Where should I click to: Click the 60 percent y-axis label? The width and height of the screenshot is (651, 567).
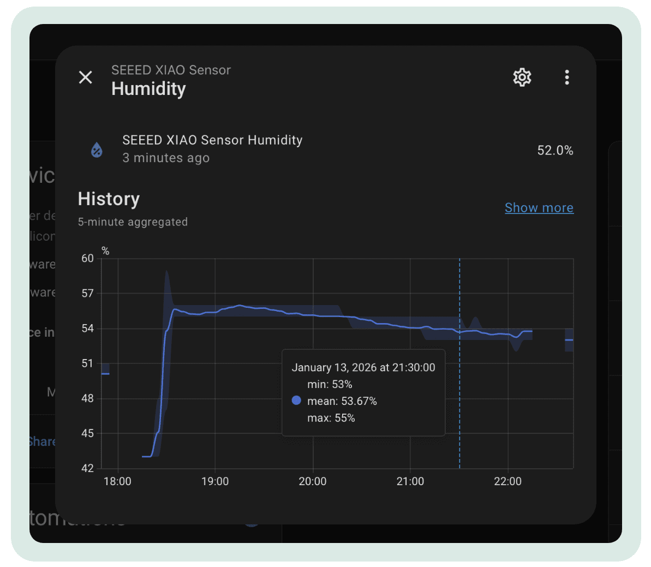pos(88,259)
